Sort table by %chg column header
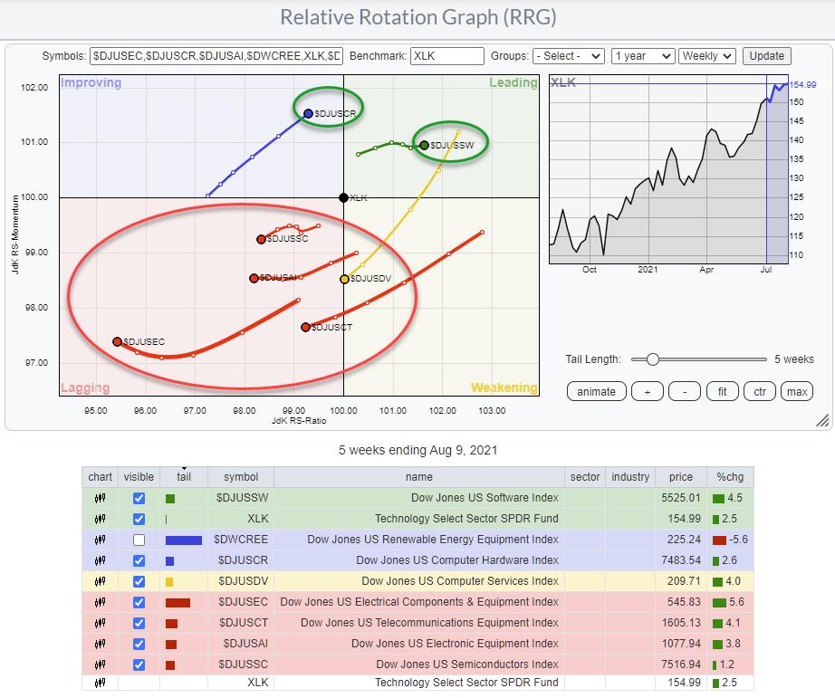Image resolution: width=835 pixels, height=698 pixels. pyautogui.click(x=730, y=477)
